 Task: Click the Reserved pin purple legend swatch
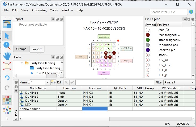pyautogui.click(x=148, y=50)
